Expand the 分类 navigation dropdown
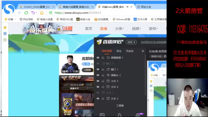The width and height of the screenshot is (208, 117). (123, 28)
